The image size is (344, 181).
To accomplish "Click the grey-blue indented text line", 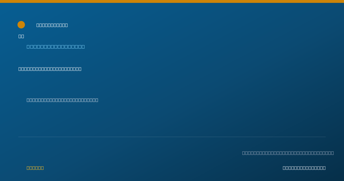I will 62,100.
